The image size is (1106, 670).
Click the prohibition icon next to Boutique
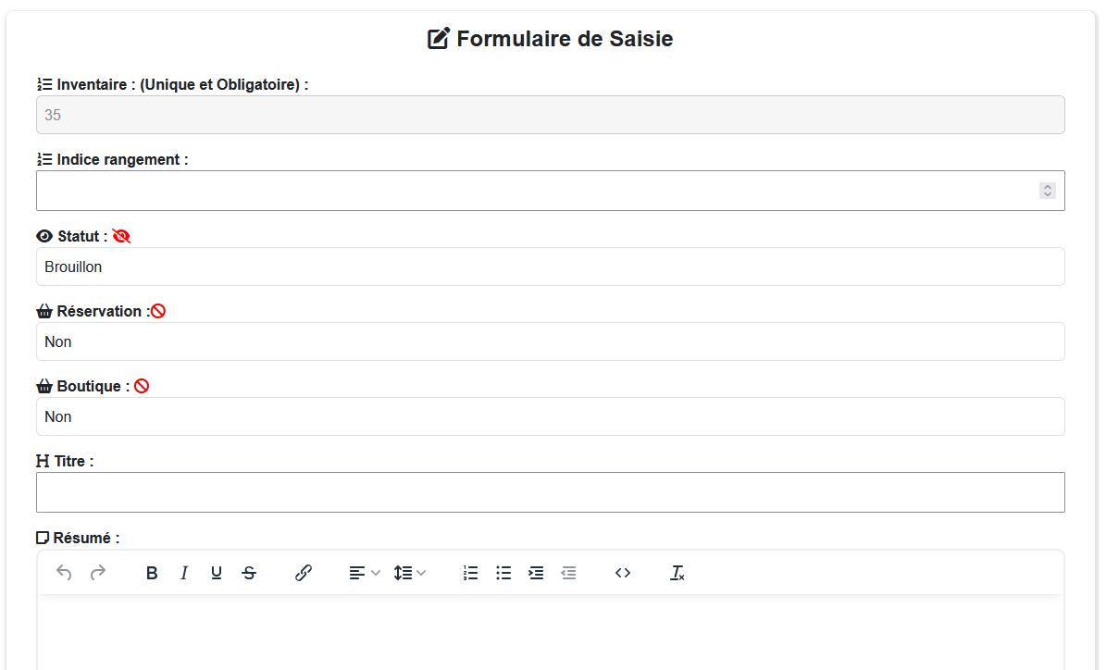(x=141, y=385)
